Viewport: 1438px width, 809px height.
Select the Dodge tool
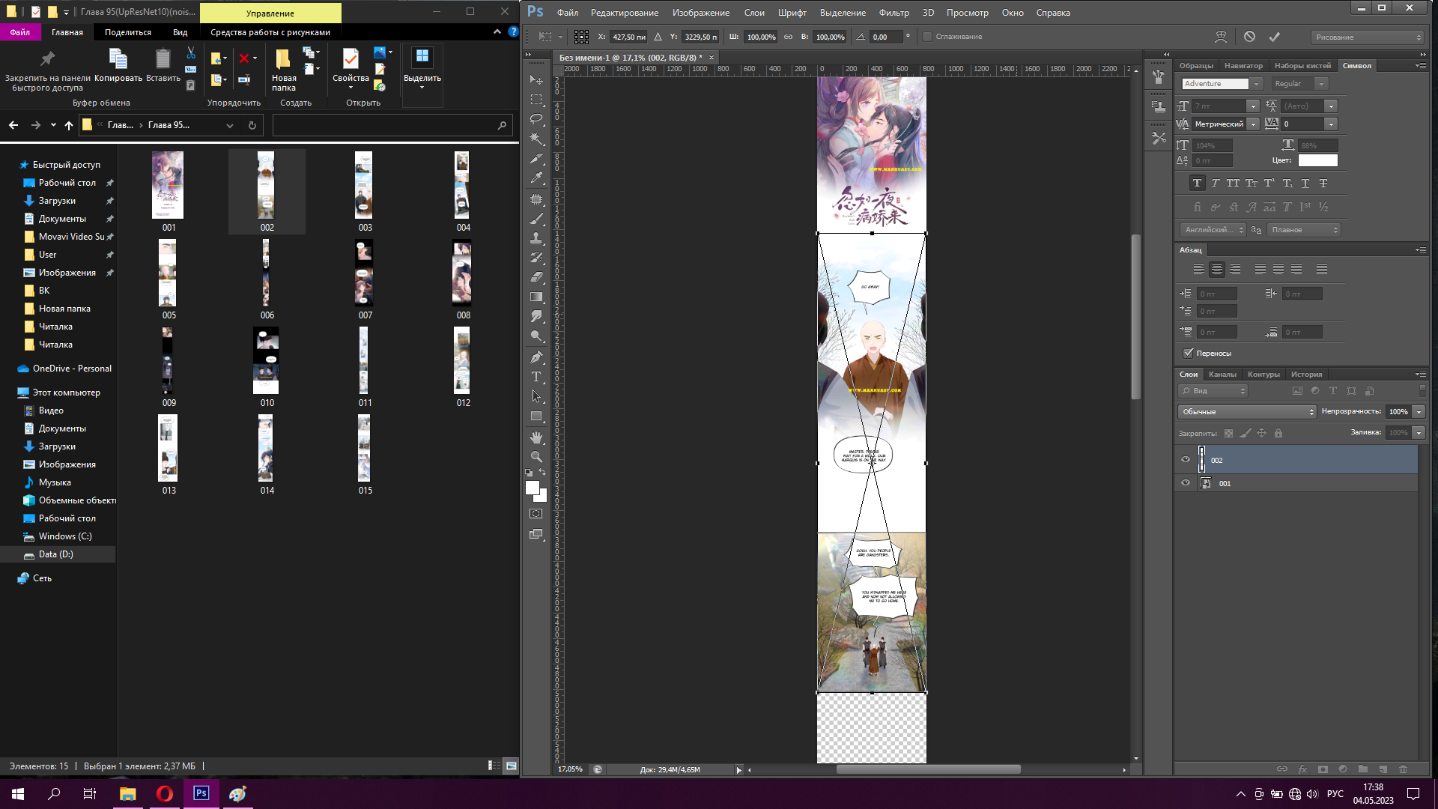tap(536, 336)
